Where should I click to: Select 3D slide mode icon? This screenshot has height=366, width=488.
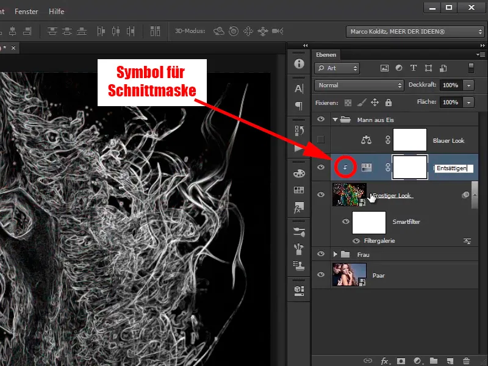(263, 31)
